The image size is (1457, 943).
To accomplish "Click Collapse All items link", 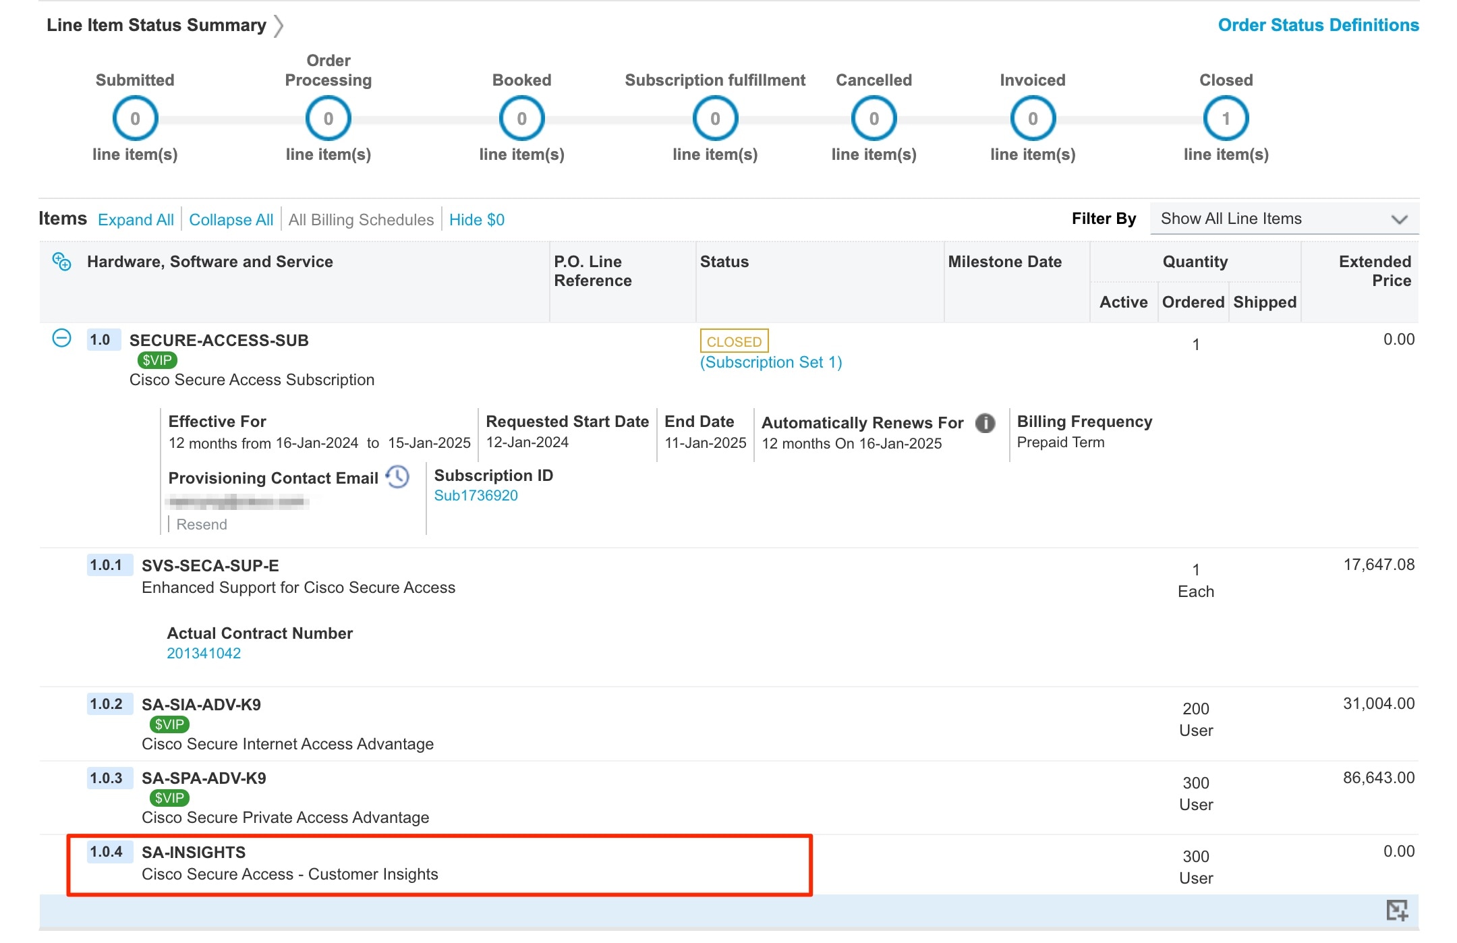I will tap(231, 220).
